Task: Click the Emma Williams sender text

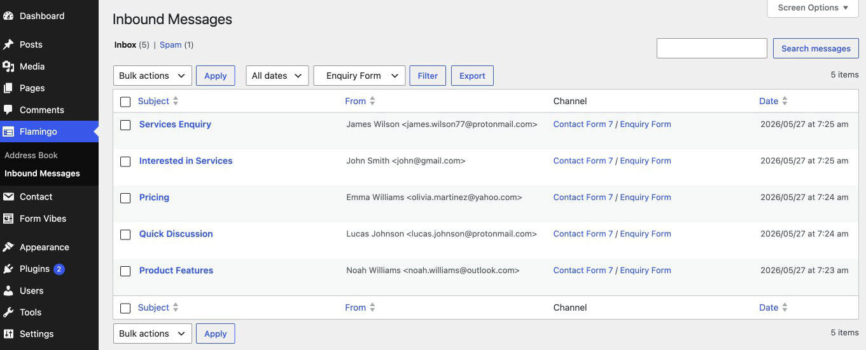Action: pos(434,197)
